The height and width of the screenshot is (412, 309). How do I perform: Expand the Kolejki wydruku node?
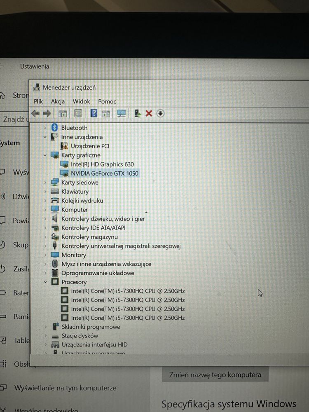(x=45, y=201)
